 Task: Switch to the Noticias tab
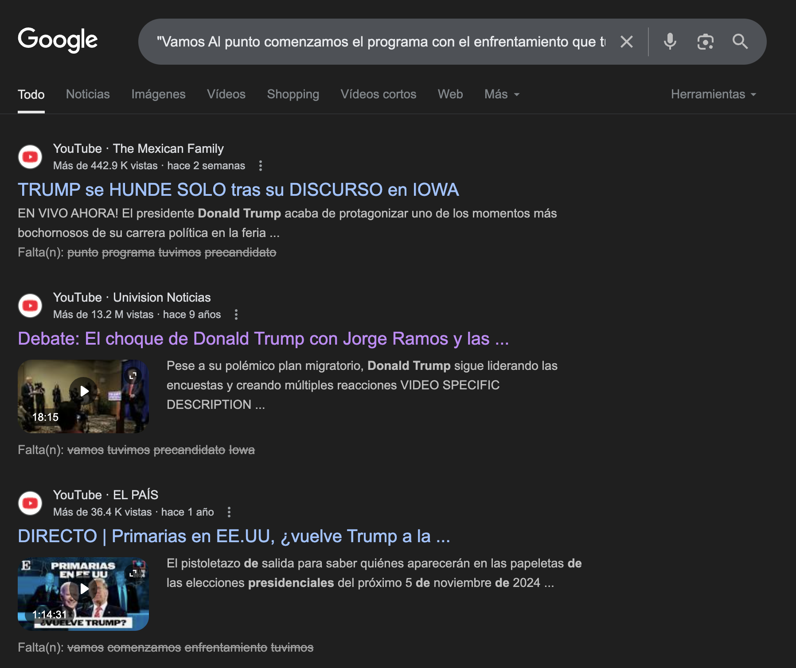pos(88,94)
